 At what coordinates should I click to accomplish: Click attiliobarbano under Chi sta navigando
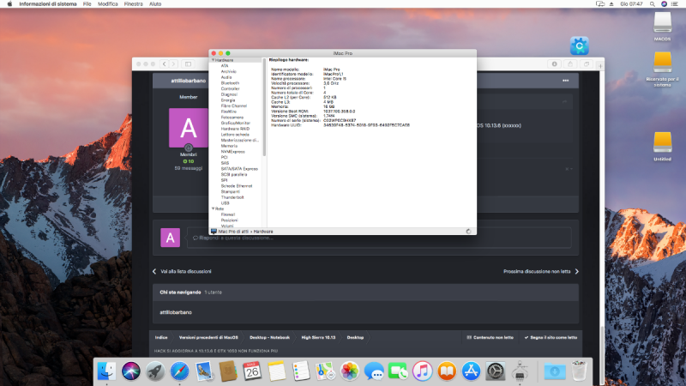click(x=176, y=312)
